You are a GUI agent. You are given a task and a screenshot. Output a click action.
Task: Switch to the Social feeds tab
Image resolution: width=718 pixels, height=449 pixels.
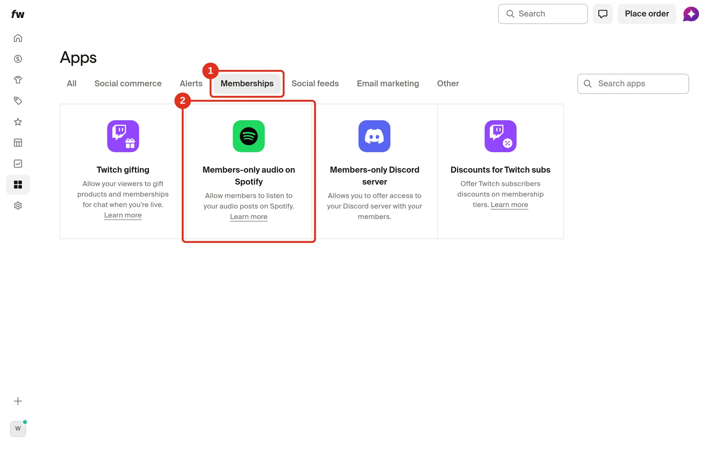coord(315,84)
